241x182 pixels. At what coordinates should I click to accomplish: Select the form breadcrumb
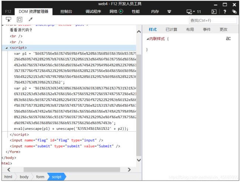click(40, 177)
